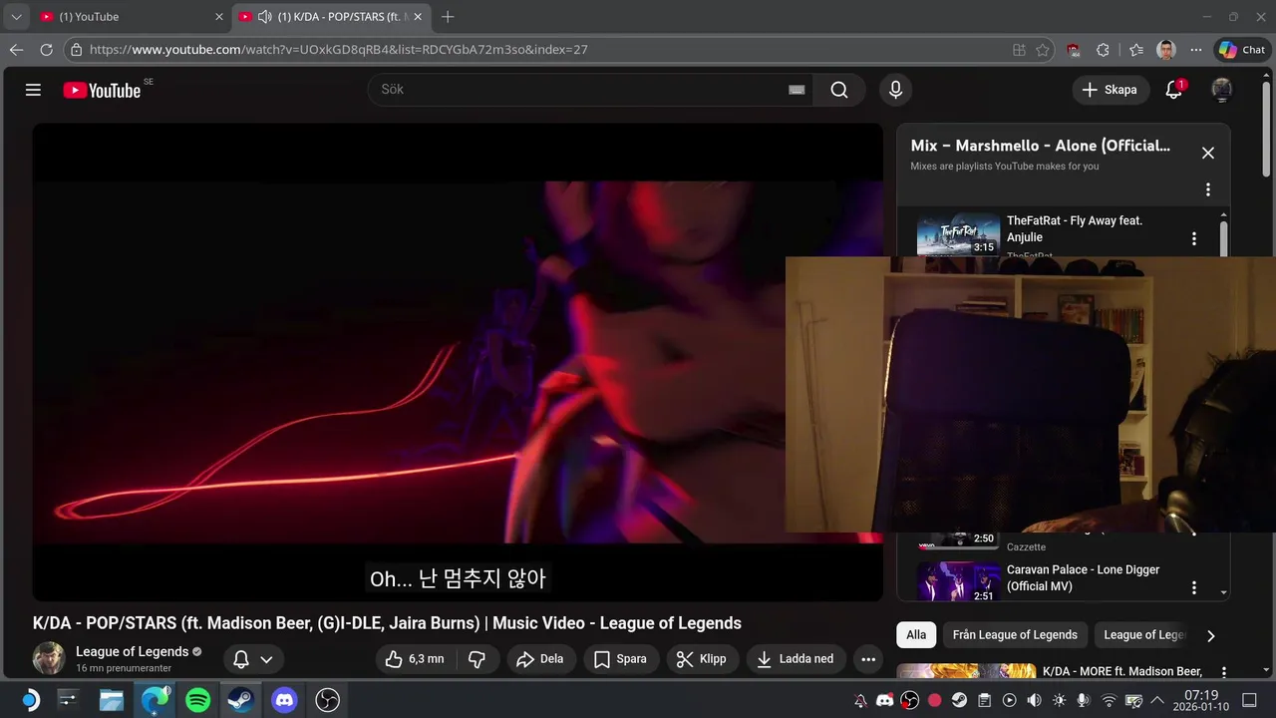This screenshot has width=1276, height=718.
Task: Open the on-screen keyboard in the search box
Action: point(797,90)
